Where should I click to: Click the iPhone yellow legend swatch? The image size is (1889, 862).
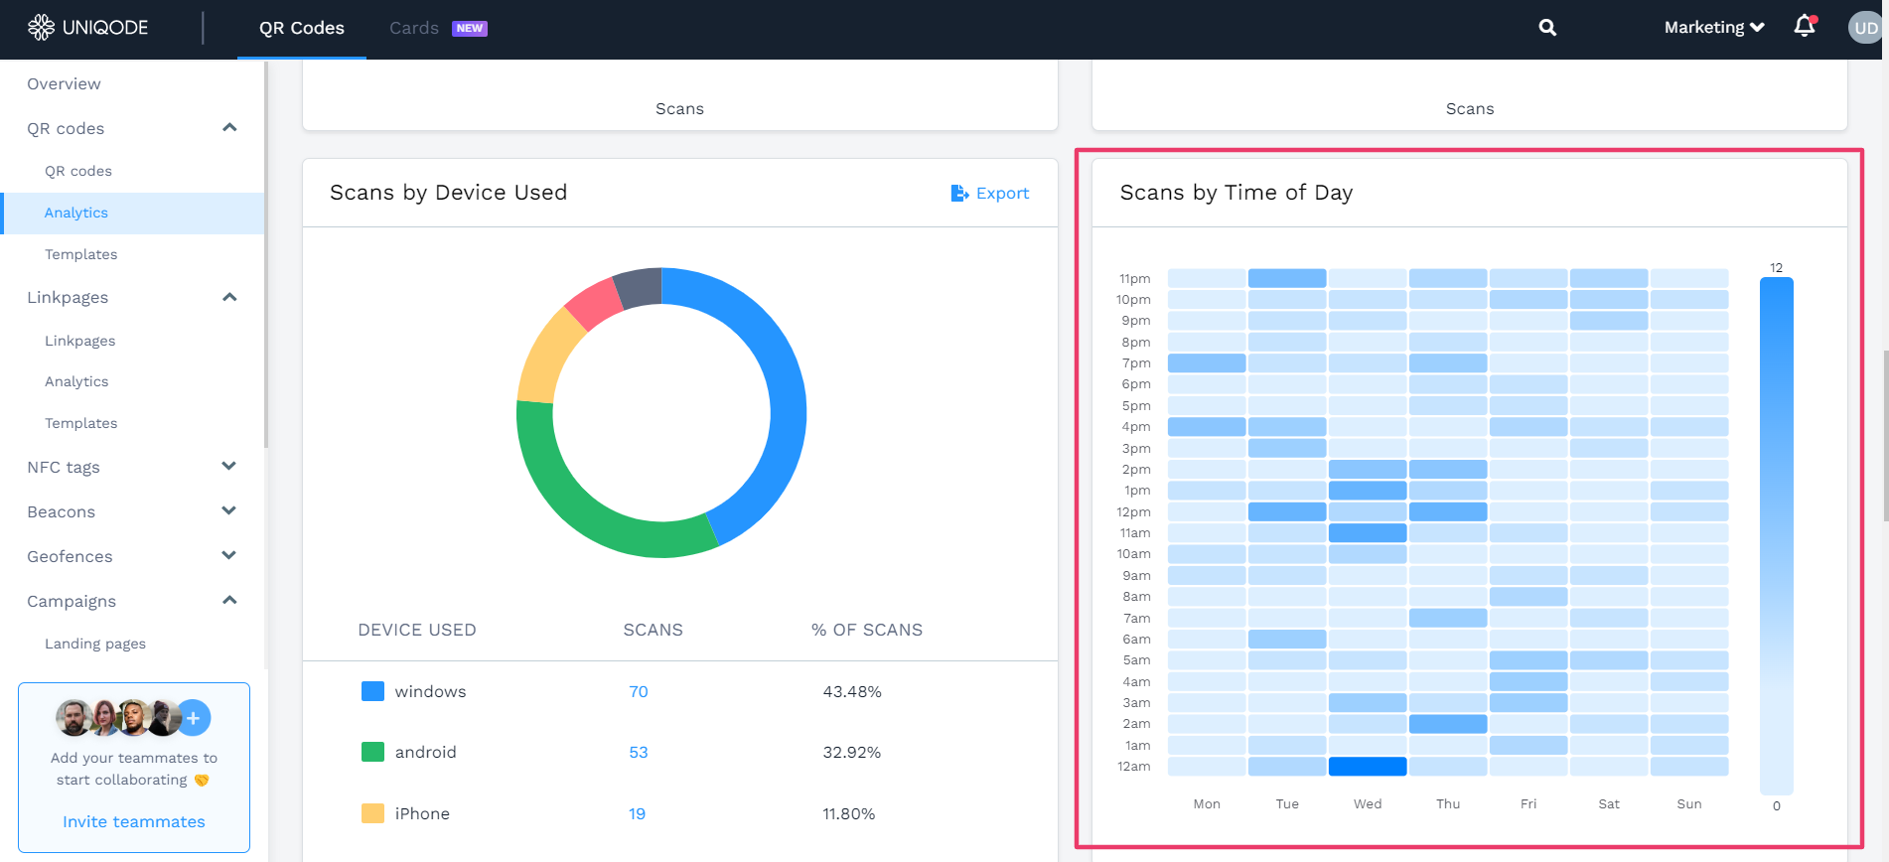pyautogui.click(x=372, y=813)
